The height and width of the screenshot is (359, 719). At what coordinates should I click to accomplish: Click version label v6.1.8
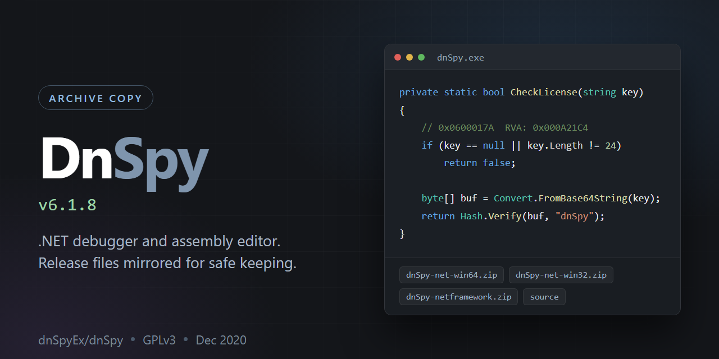coord(67,205)
